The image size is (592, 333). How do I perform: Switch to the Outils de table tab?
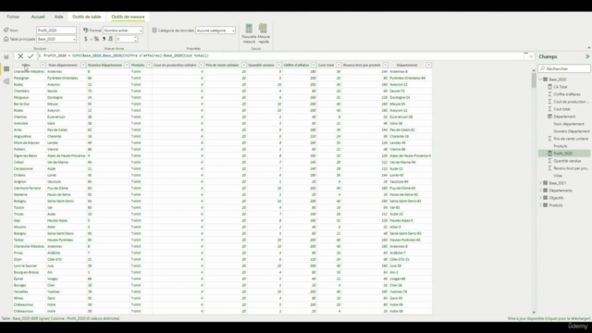click(87, 17)
